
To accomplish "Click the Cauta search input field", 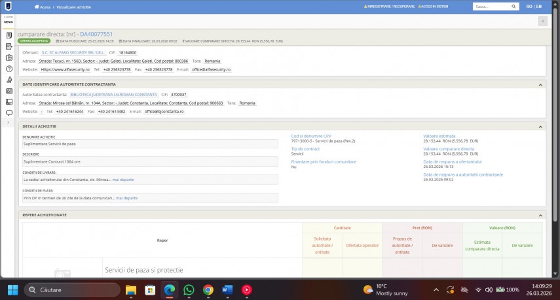I will point(490,7).
